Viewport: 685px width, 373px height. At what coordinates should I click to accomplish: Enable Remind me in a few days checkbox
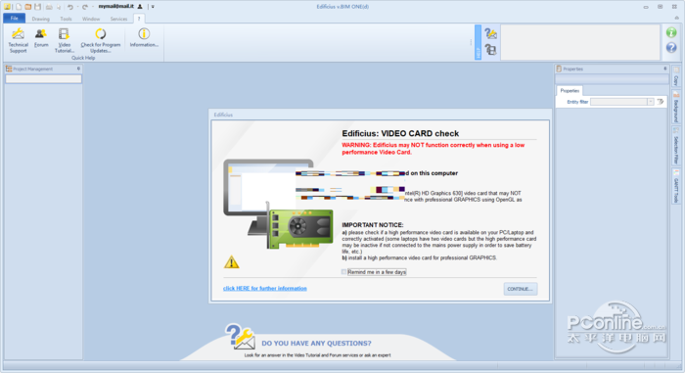coord(343,272)
